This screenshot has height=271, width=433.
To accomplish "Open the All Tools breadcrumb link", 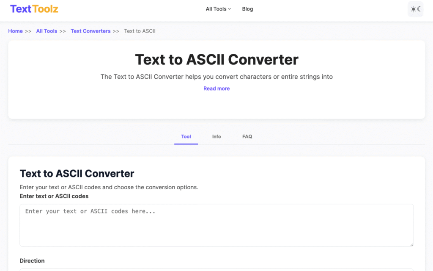I will click(x=47, y=31).
